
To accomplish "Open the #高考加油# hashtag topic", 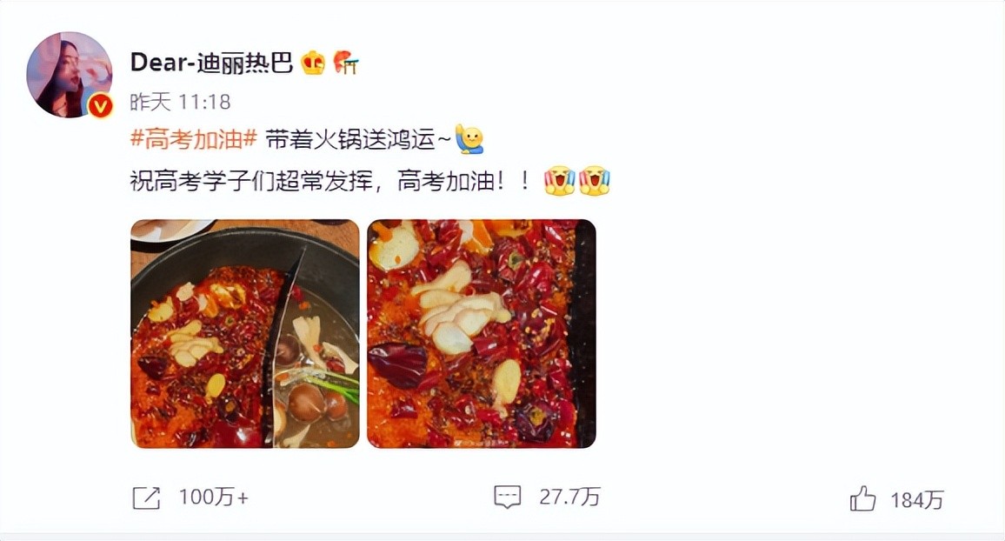I will (194, 139).
